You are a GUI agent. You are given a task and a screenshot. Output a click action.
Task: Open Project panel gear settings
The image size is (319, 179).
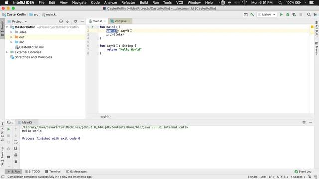point(76,21)
